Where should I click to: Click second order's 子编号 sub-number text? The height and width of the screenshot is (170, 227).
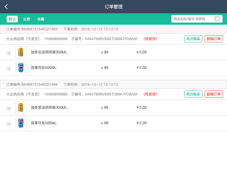tap(104, 94)
